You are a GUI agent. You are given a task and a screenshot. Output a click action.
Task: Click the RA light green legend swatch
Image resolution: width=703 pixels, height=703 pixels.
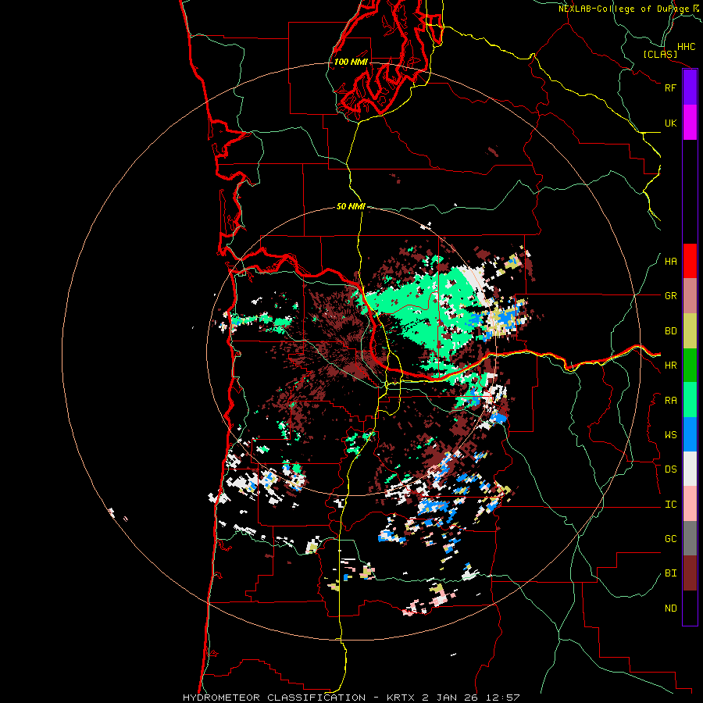click(690, 400)
